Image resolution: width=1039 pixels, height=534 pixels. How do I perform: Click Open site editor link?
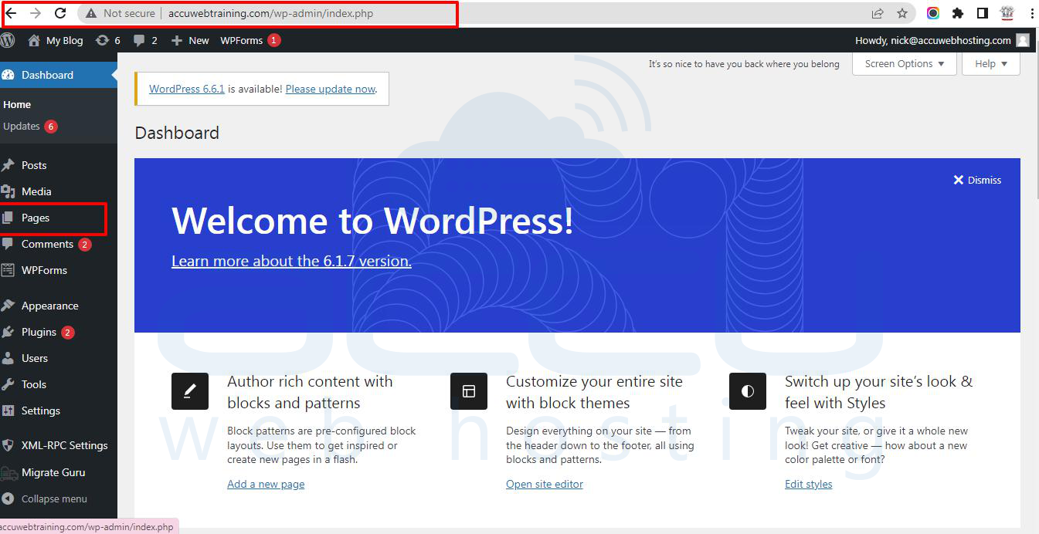point(545,484)
